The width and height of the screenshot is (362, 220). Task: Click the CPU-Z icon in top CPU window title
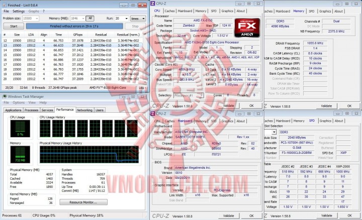tap(153, 4)
